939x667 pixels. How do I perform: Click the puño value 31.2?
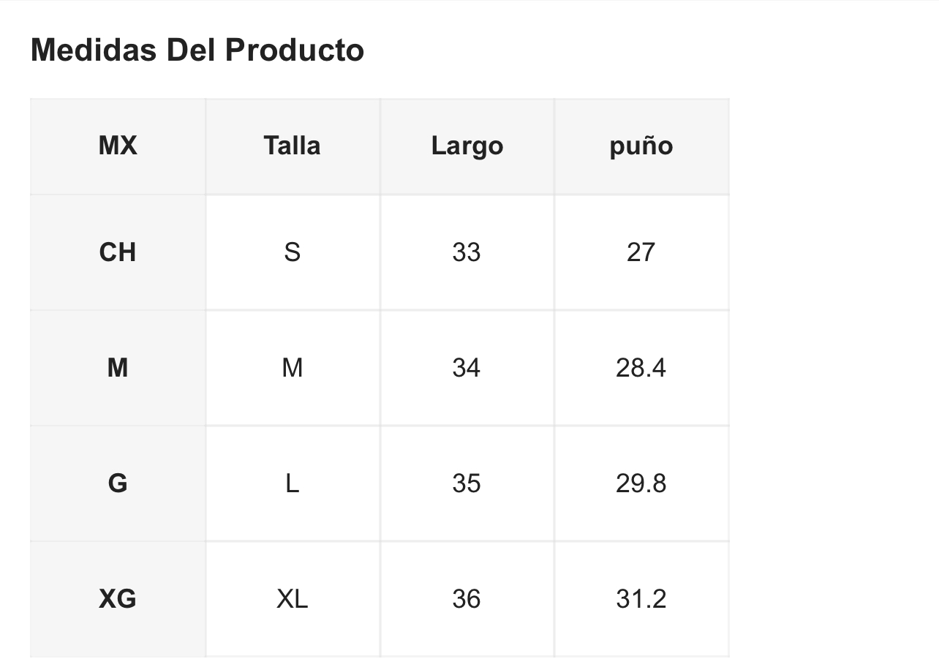pos(641,599)
